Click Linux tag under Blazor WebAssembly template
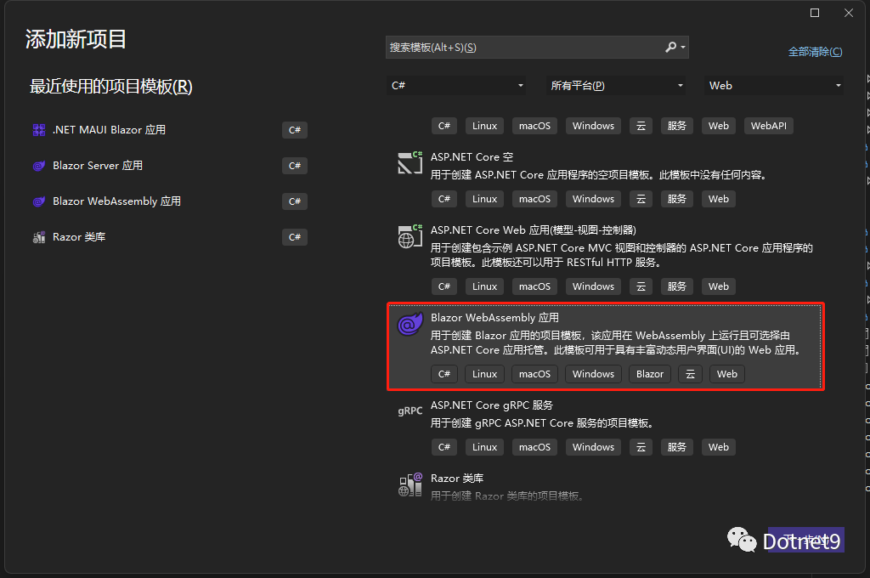 click(x=484, y=374)
